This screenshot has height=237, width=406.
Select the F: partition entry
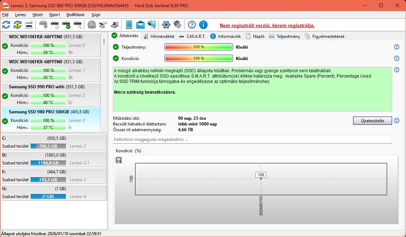coord(54,176)
